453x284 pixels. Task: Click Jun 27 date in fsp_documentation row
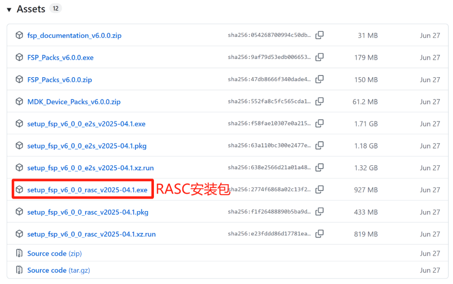[x=430, y=36]
